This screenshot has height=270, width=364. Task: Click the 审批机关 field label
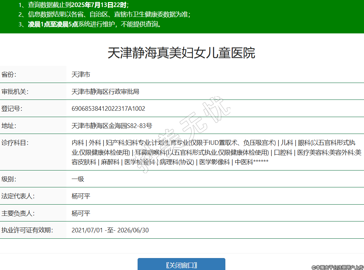(15, 92)
